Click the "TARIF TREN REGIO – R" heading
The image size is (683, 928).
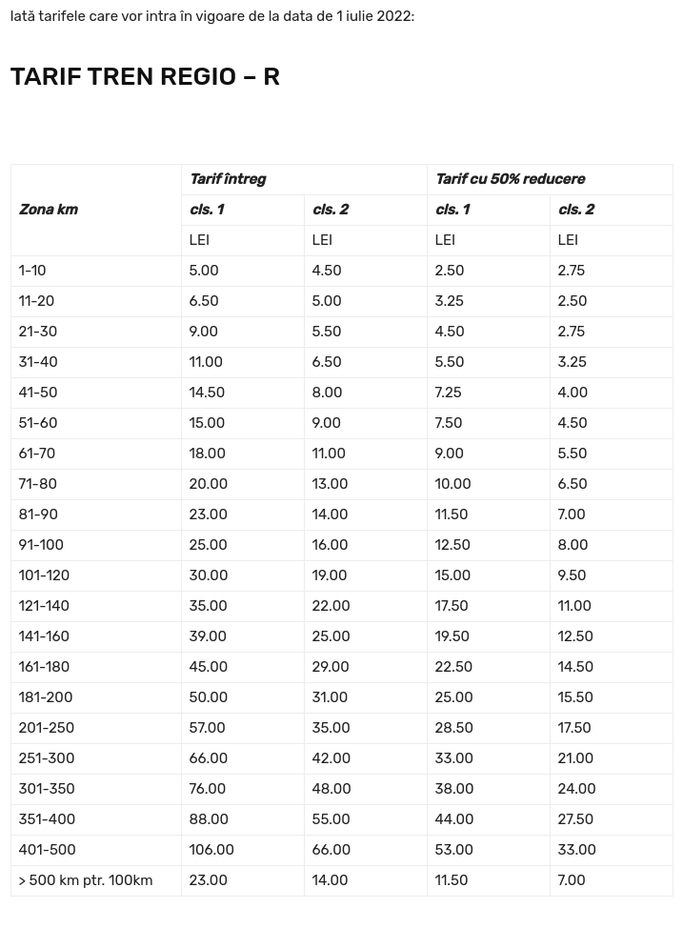point(145,77)
